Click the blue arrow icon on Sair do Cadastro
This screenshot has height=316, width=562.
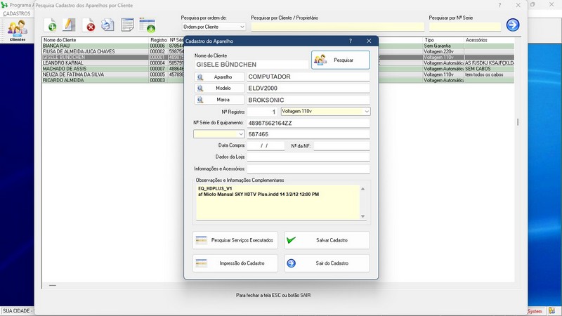pos(292,263)
